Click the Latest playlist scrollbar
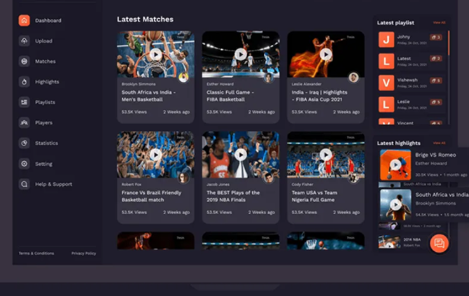The image size is (469, 296). point(449,43)
